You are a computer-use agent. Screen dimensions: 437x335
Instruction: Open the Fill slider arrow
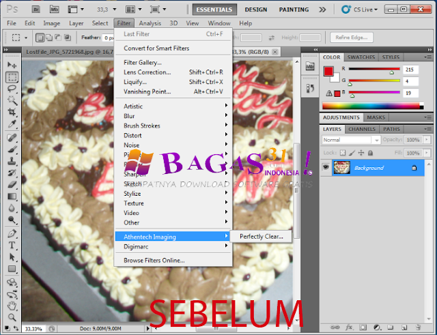click(427, 153)
